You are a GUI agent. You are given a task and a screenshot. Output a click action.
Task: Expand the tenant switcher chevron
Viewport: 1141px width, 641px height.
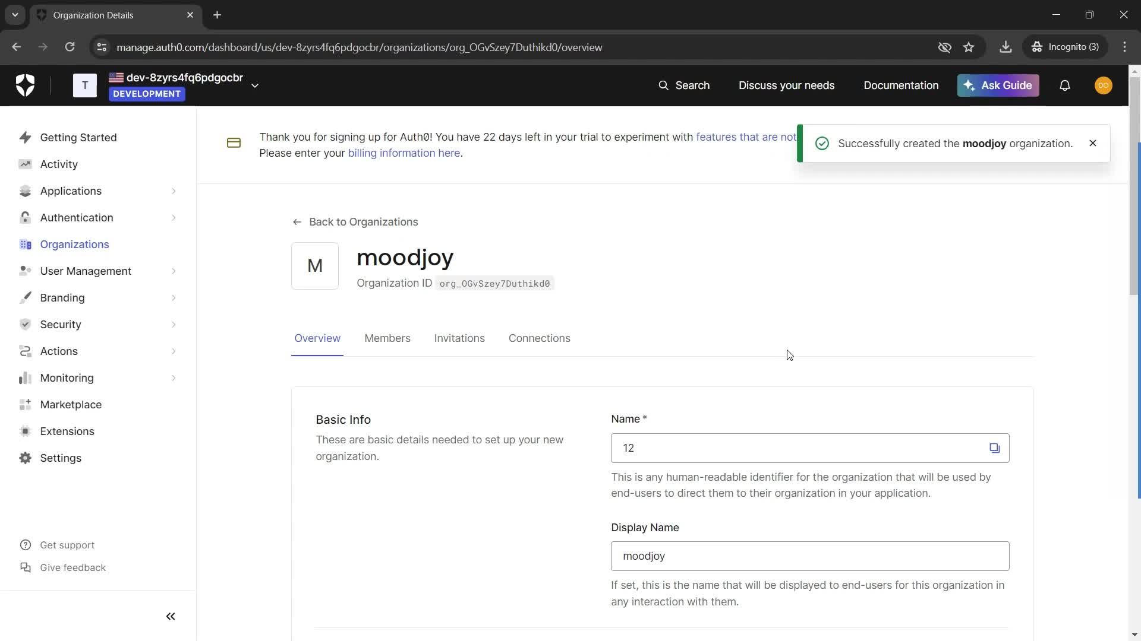(255, 85)
